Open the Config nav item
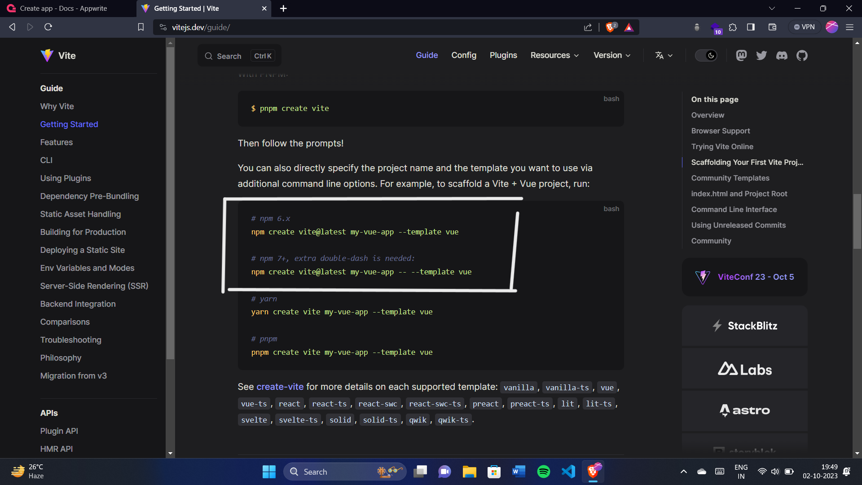The width and height of the screenshot is (862, 485). [464, 55]
